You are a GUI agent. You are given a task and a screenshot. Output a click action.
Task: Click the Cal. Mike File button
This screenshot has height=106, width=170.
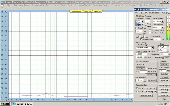click(150, 89)
